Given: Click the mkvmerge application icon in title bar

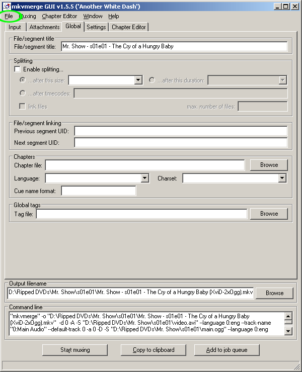Looking at the screenshot, I should [7, 7].
